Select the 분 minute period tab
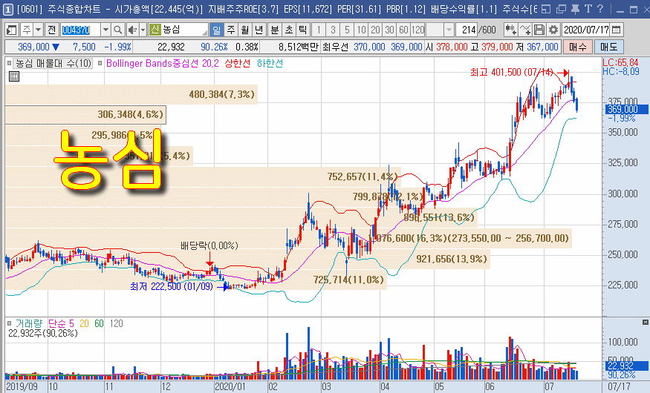Viewport: 650px width, 393px height. click(275, 30)
